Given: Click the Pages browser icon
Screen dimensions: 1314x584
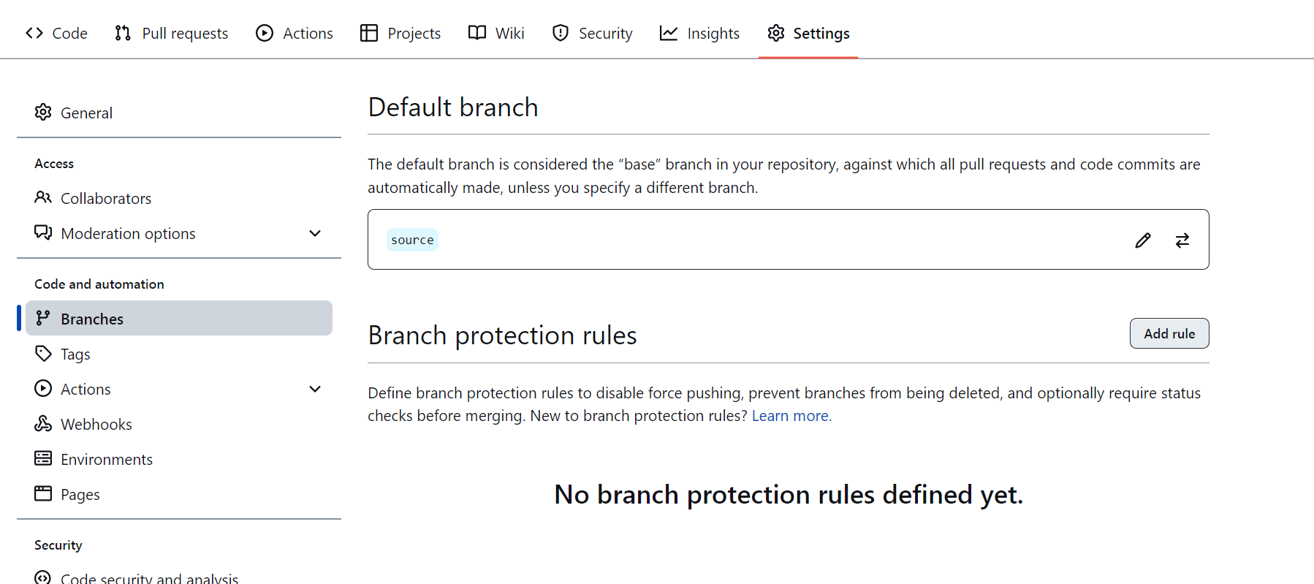Looking at the screenshot, I should point(43,493).
